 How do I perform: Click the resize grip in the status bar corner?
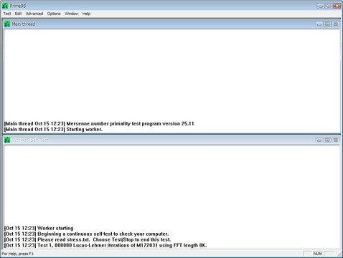tap(339, 254)
